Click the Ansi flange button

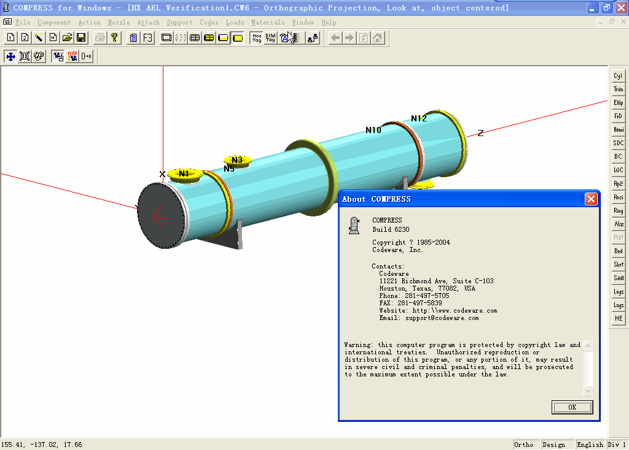[618, 197]
